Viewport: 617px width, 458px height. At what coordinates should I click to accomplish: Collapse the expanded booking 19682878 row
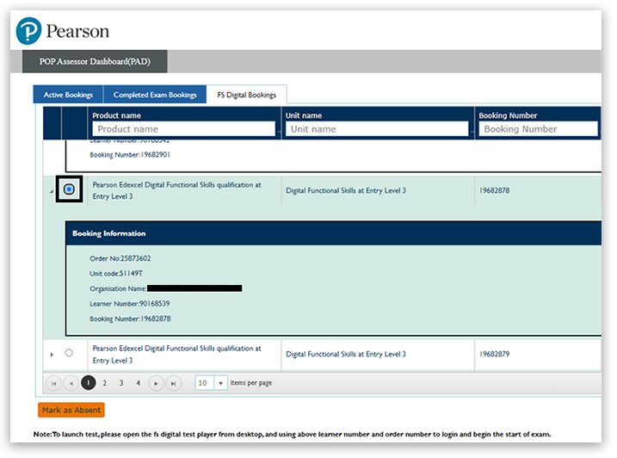pos(52,191)
